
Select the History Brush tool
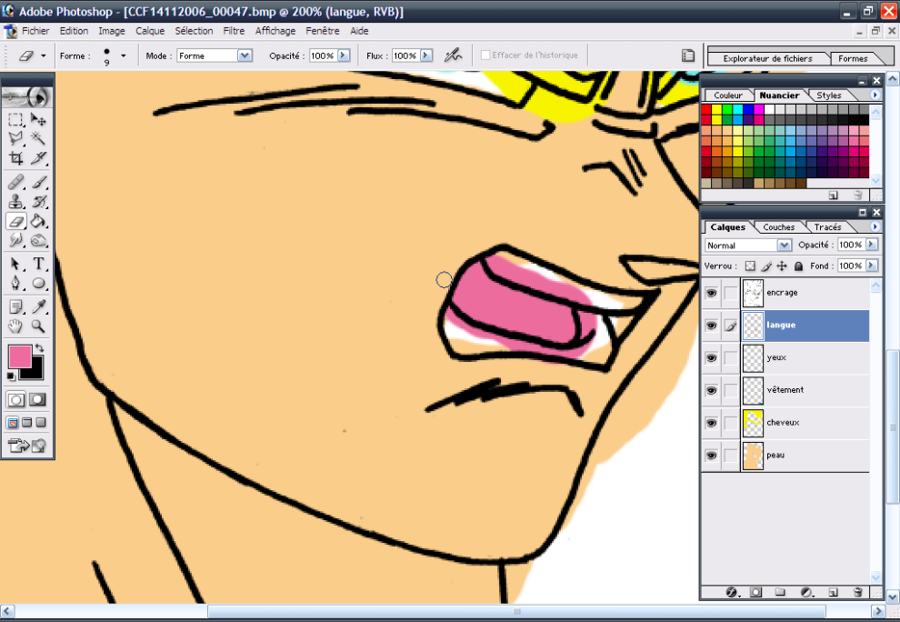pyautogui.click(x=38, y=202)
